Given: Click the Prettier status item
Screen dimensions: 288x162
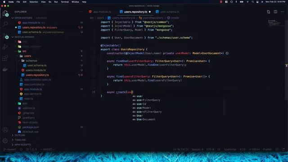Looking at the screenshot, I should tap(267, 149).
